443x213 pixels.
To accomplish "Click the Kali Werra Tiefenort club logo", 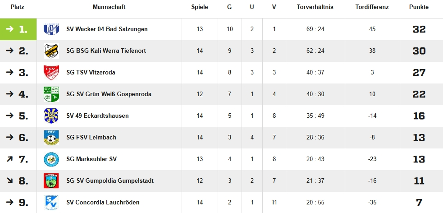I will tap(51, 51).
